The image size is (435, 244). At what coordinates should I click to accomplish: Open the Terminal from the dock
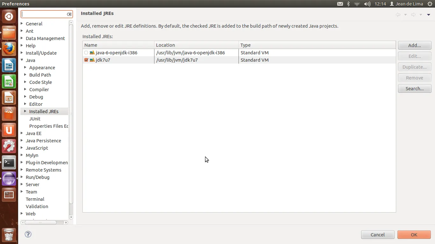tap(9, 163)
